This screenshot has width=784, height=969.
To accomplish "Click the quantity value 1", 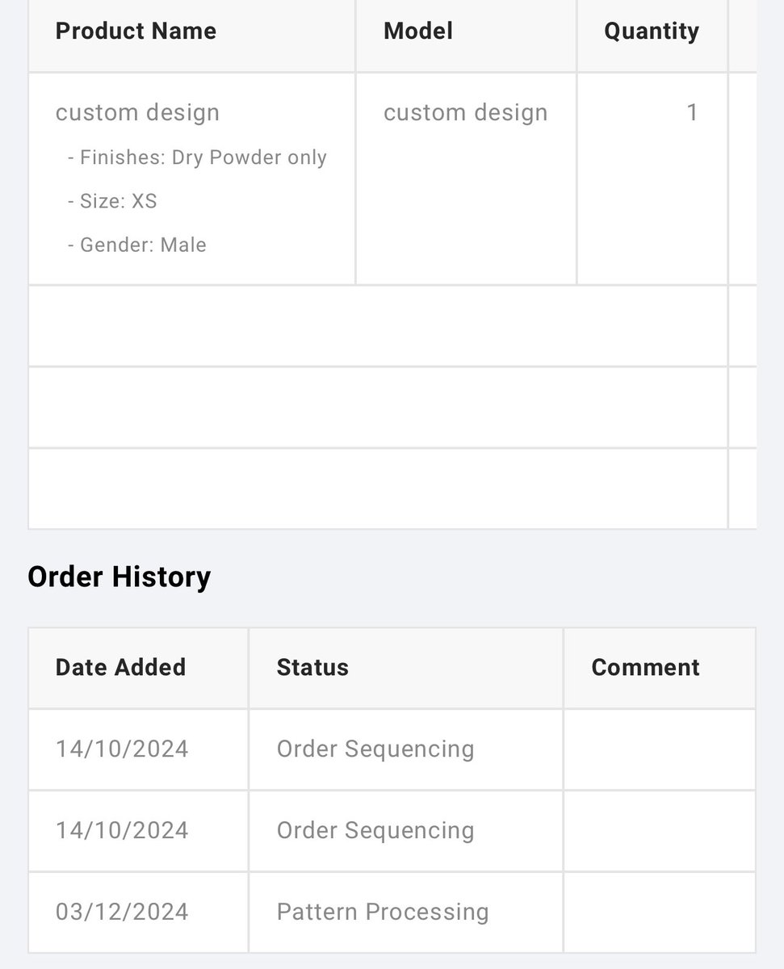I will tap(692, 112).
